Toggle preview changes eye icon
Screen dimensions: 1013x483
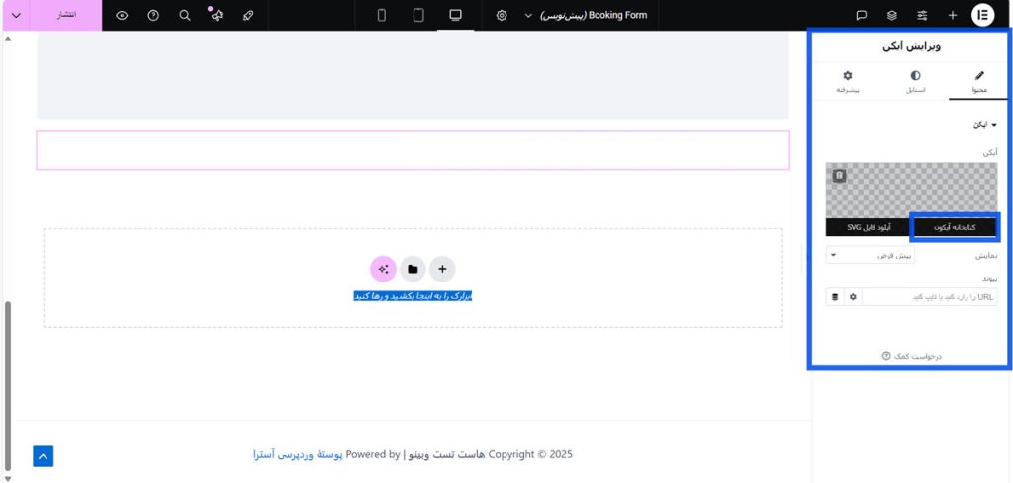[122, 15]
